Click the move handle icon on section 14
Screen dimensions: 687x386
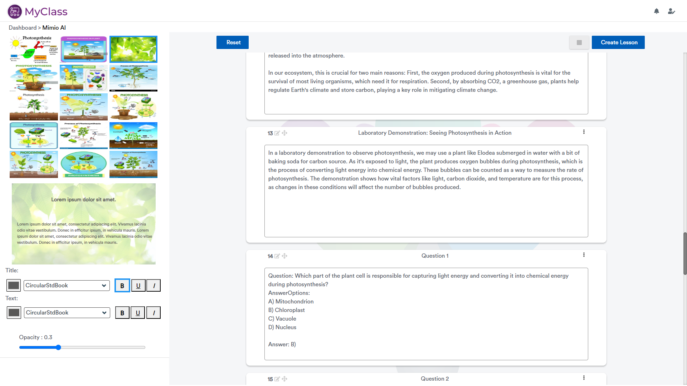click(x=285, y=256)
